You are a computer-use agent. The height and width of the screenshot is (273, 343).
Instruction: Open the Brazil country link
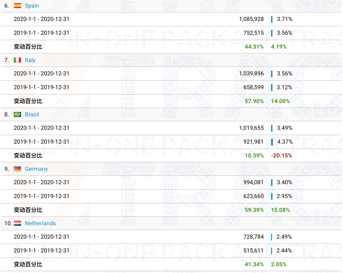[32, 114]
